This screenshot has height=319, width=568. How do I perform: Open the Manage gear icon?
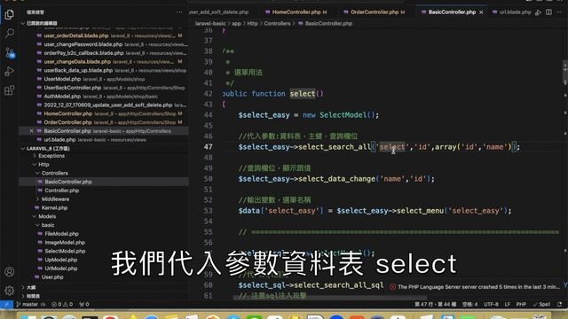[x=10, y=290]
